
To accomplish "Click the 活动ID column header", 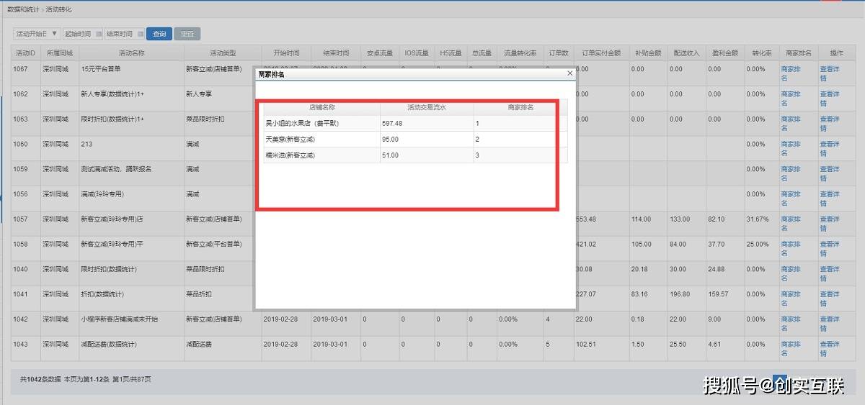I will coord(25,53).
